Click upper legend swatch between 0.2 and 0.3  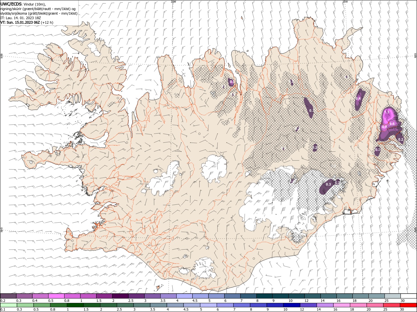pyautogui.click(x=8, y=296)
